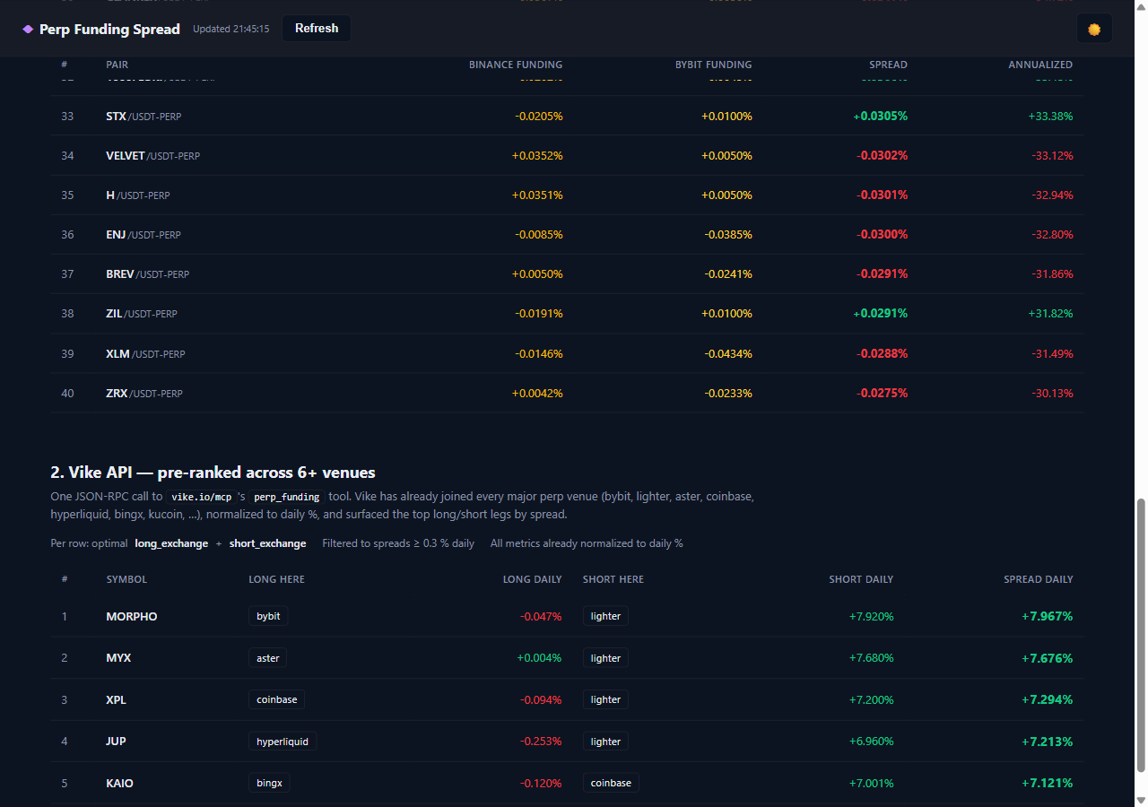This screenshot has width=1148, height=807.
Task: Click the vike.io/mcp code label
Action: (x=201, y=497)
